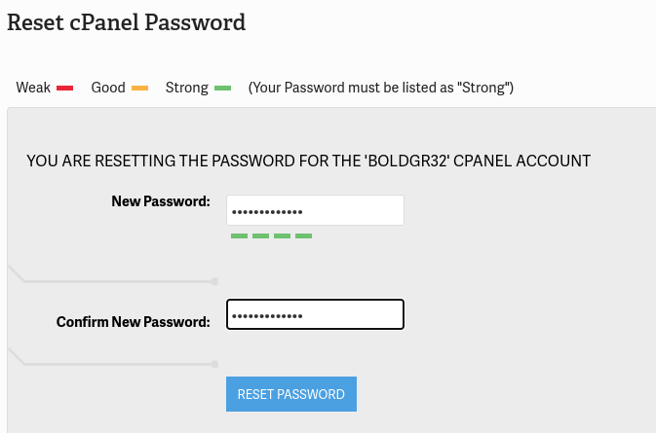656x433 pixels.
Task: Click the green Strong legend swatch
Action: [222, 89]
